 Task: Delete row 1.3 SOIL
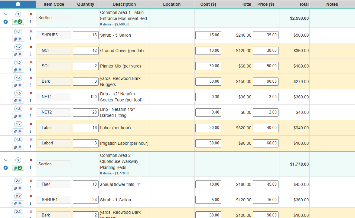(31, 62)
